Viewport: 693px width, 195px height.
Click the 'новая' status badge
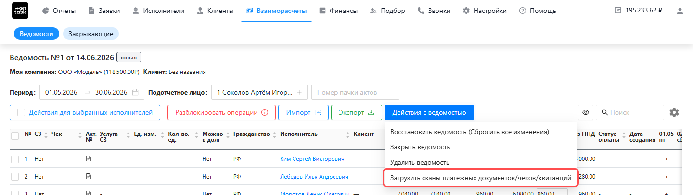point(128,58)
